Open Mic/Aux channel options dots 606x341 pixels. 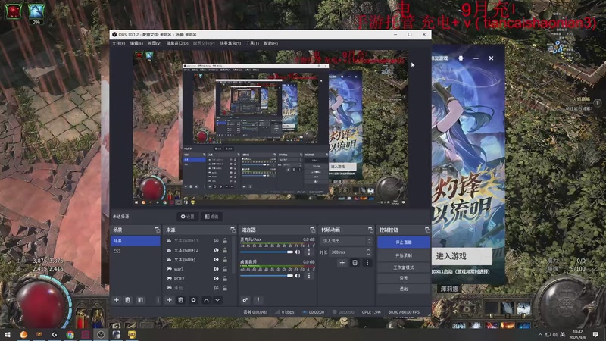(309, 252)
